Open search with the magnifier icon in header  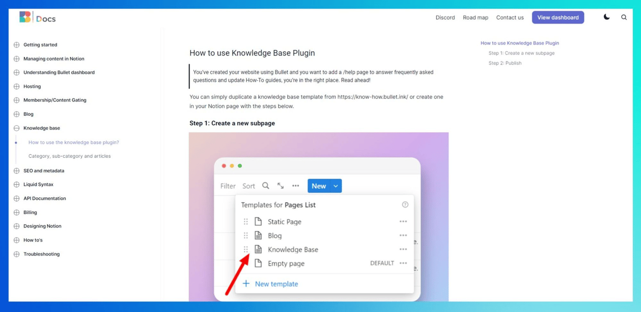tap(624, 17)
